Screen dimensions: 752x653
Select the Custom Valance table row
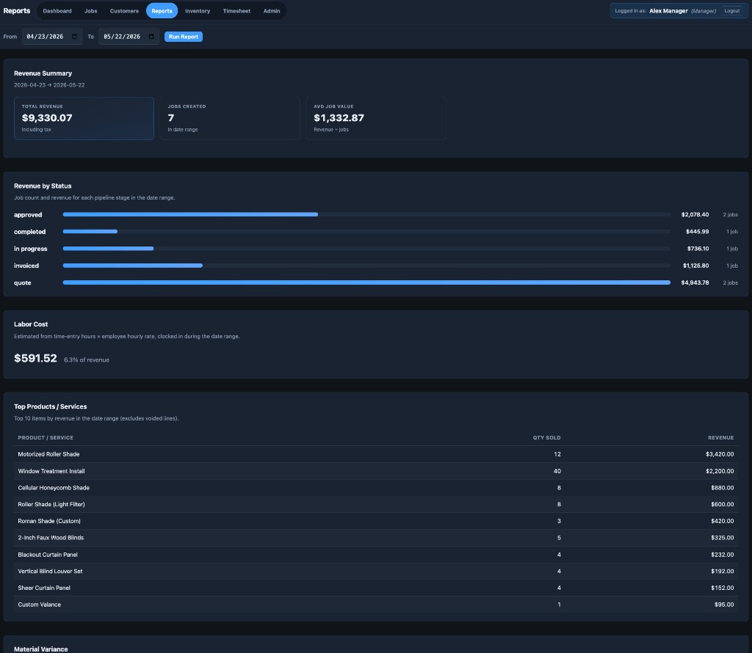[375, 605]
